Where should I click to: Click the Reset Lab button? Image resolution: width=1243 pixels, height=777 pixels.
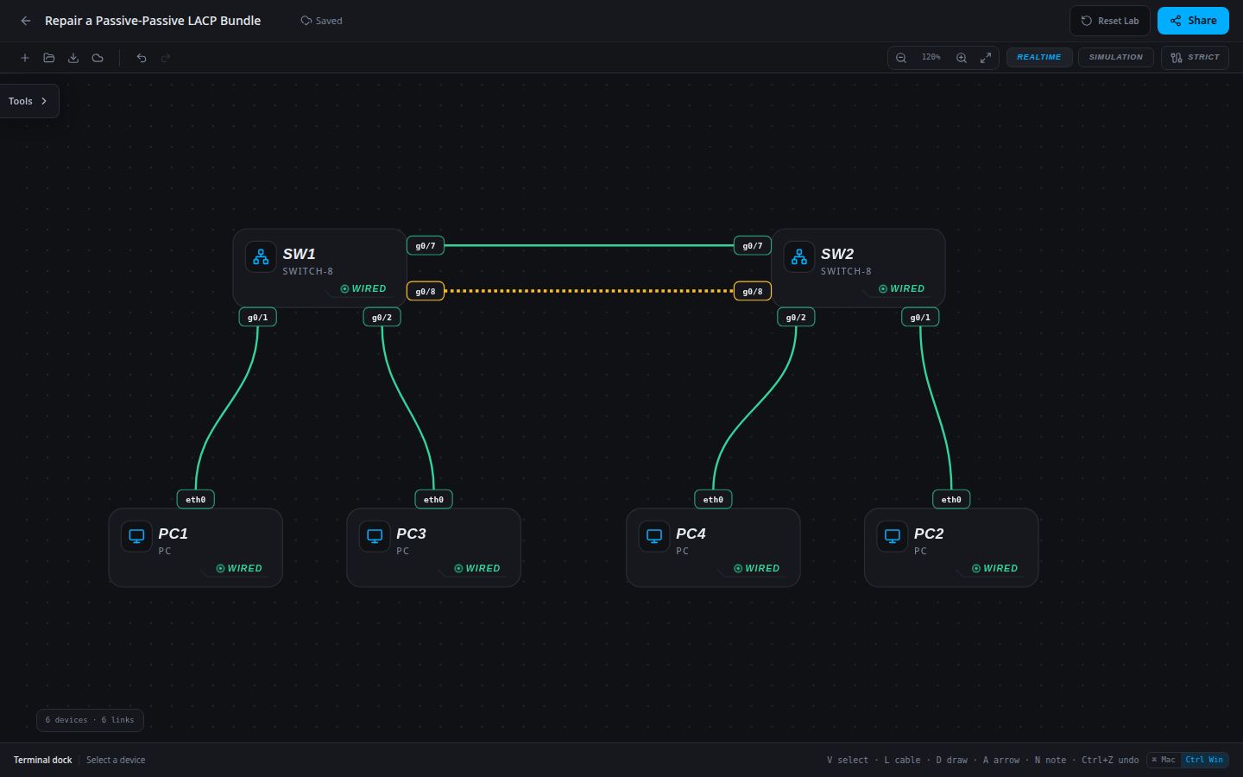pyautogui.click(x=1110, y=21)
